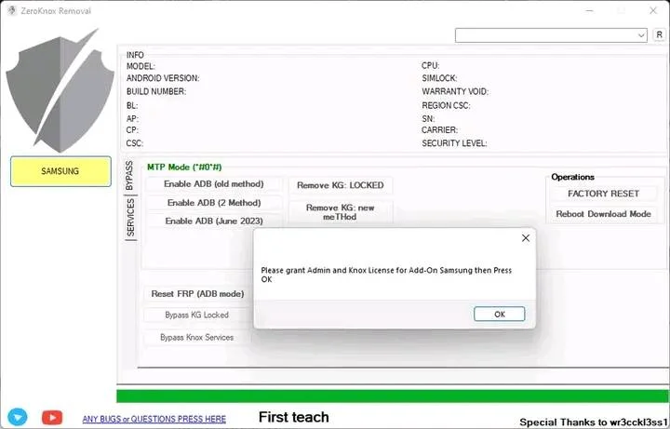Viewport: 670px width, 429px height.
Task: Click the BUILD NUMBER: label
Action: tap(156, 91)
